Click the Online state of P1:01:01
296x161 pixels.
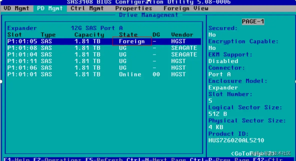pyautogui.click(x=130, y=74)
